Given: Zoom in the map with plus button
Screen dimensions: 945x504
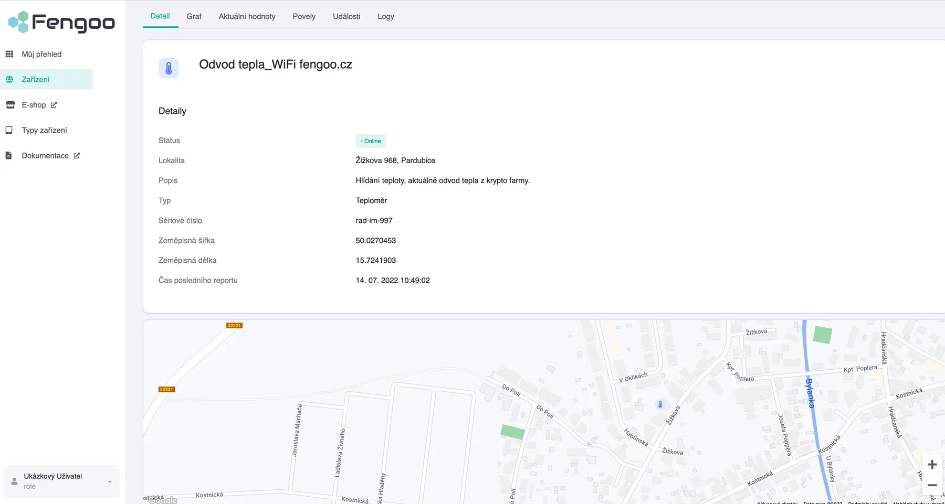Looking at the screenshot, I should coord(932,465).
